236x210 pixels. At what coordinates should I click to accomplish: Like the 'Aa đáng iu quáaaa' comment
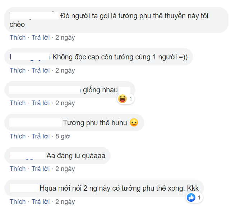pyautogui.click(x=18, y=169)
